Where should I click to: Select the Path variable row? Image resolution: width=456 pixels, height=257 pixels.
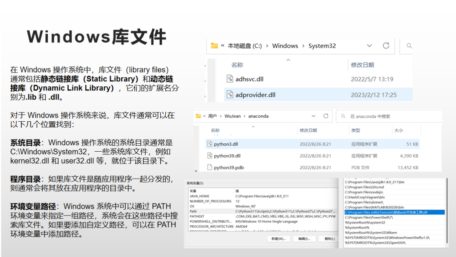(x=262, y=211)
